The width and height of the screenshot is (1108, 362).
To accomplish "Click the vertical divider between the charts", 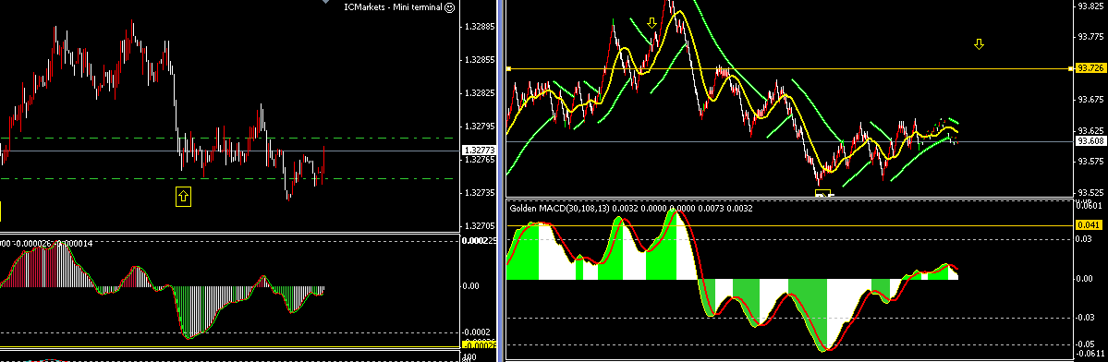I will point(500,181).
